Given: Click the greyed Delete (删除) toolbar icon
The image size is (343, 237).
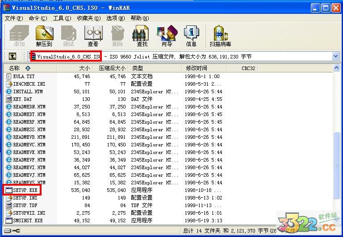Looking at the screenshot, I should 118,36.
